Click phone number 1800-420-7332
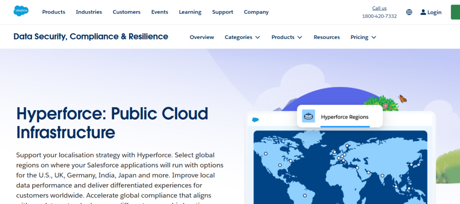This screenshot has width=460, height=204. point(379,16)
